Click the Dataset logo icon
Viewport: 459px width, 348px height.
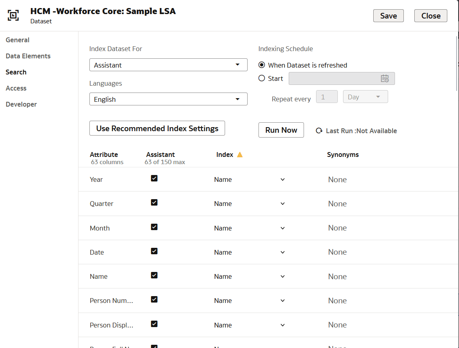pyautogui.click(x=13, y=15)
